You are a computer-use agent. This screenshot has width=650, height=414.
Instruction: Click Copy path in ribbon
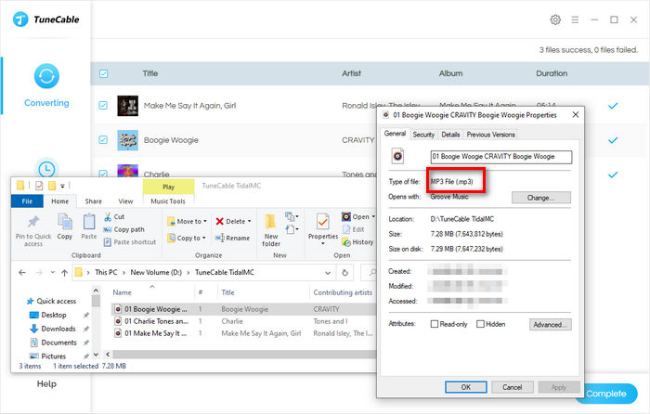pos(123,229)
